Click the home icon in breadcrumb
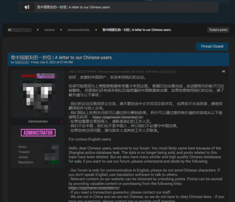The width and height of the screenshot is (235, 202). (x=9, y=30)
